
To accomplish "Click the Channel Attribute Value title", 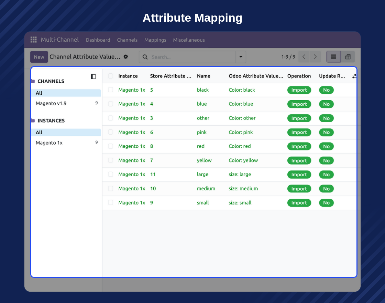I will point(85,57).
